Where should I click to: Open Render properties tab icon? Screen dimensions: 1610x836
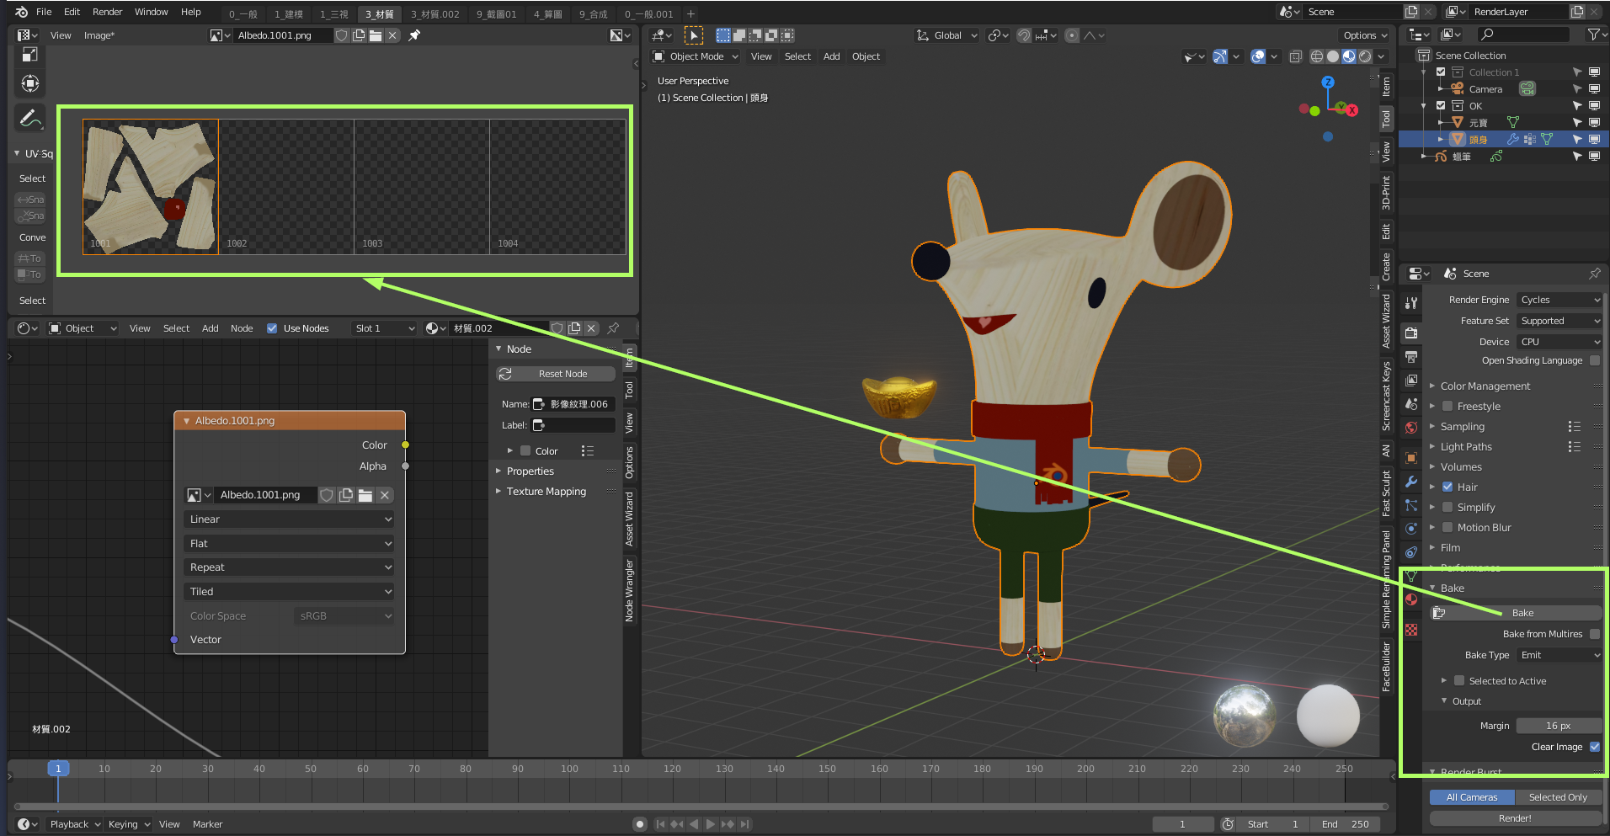(x=1411, y=333)
